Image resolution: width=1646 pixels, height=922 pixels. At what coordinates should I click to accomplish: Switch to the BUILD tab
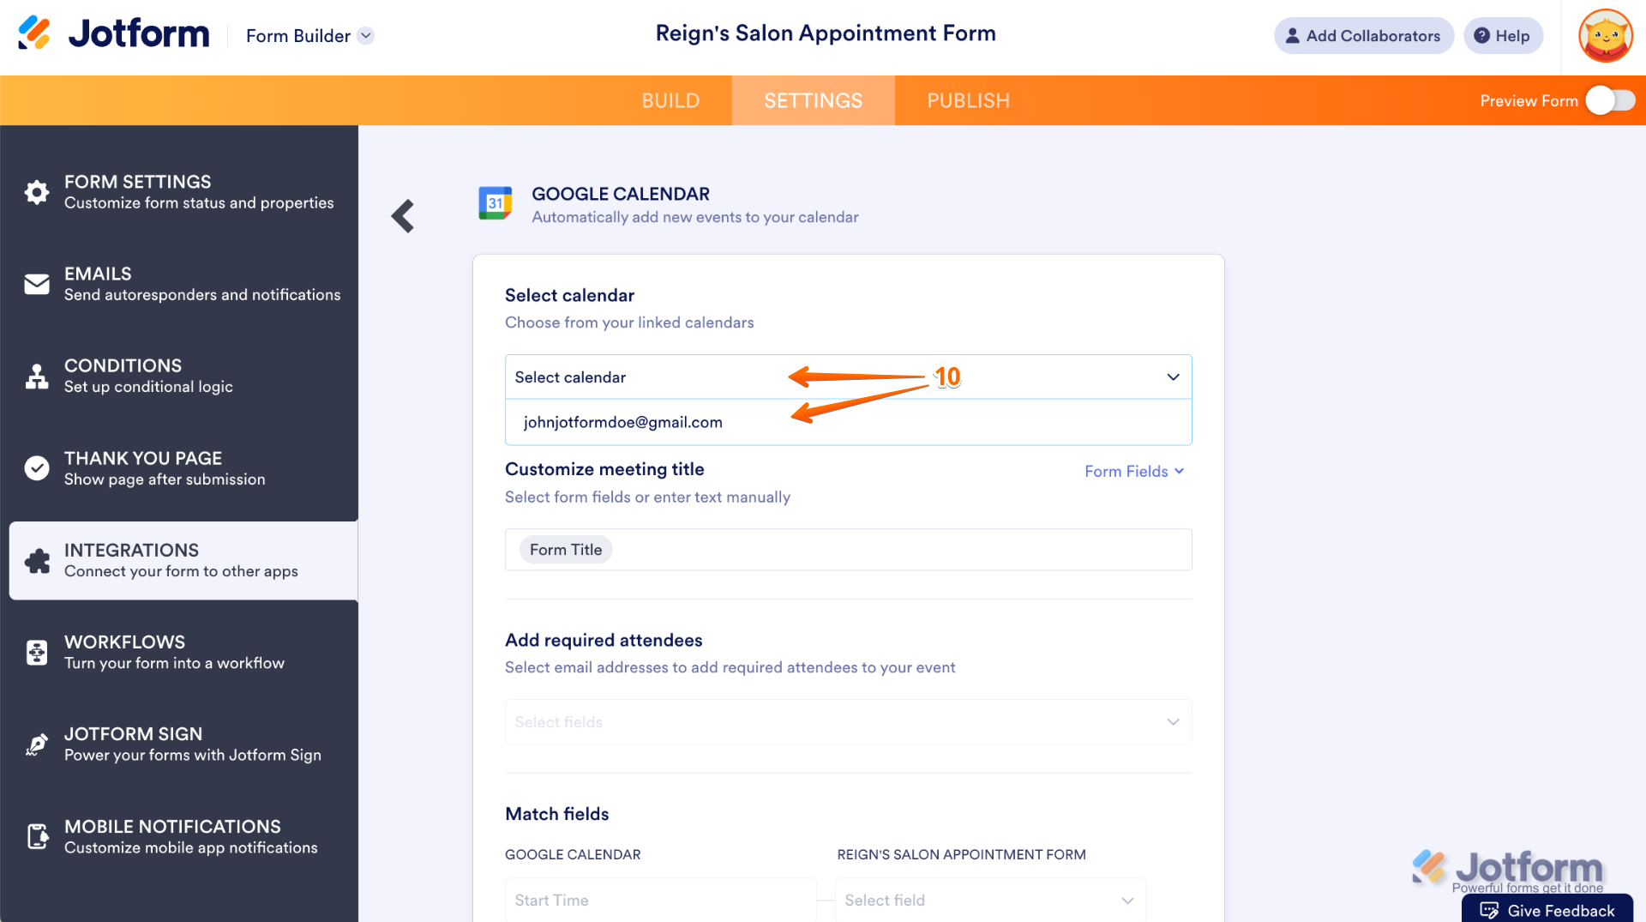[x=670, y=100]
